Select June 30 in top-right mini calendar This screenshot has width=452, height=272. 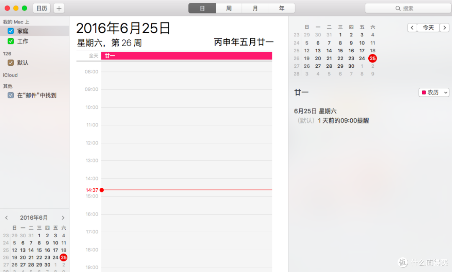pos(351,66)
